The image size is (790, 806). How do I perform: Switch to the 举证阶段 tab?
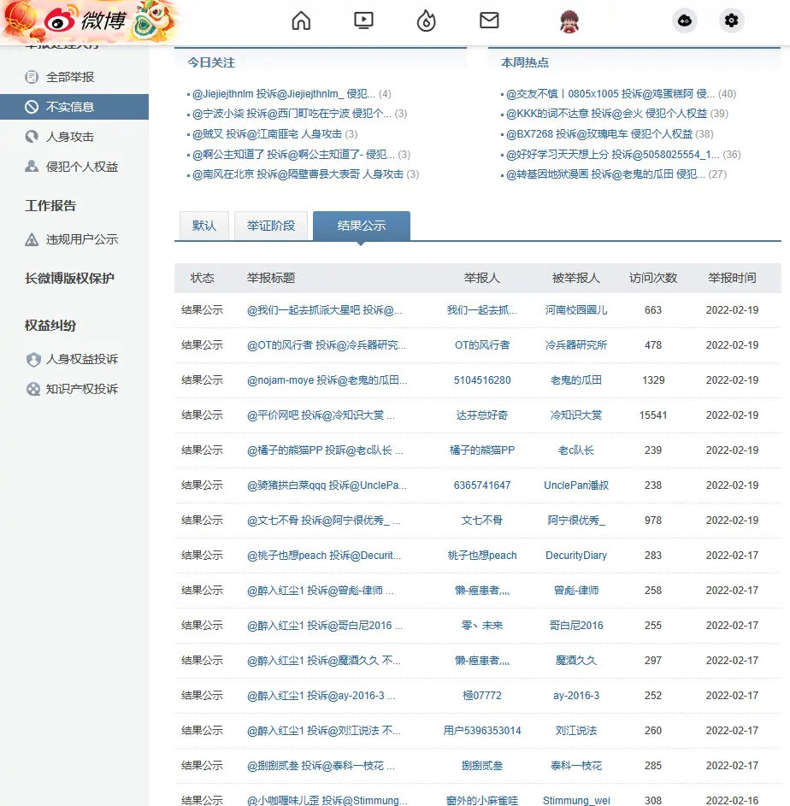point(271,226)
